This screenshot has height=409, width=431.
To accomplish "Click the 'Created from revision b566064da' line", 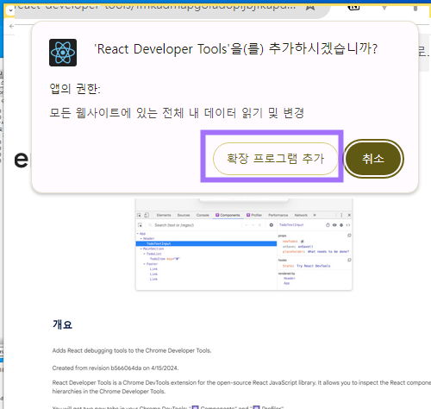I will pyautogui.click(x=116, y=368).
